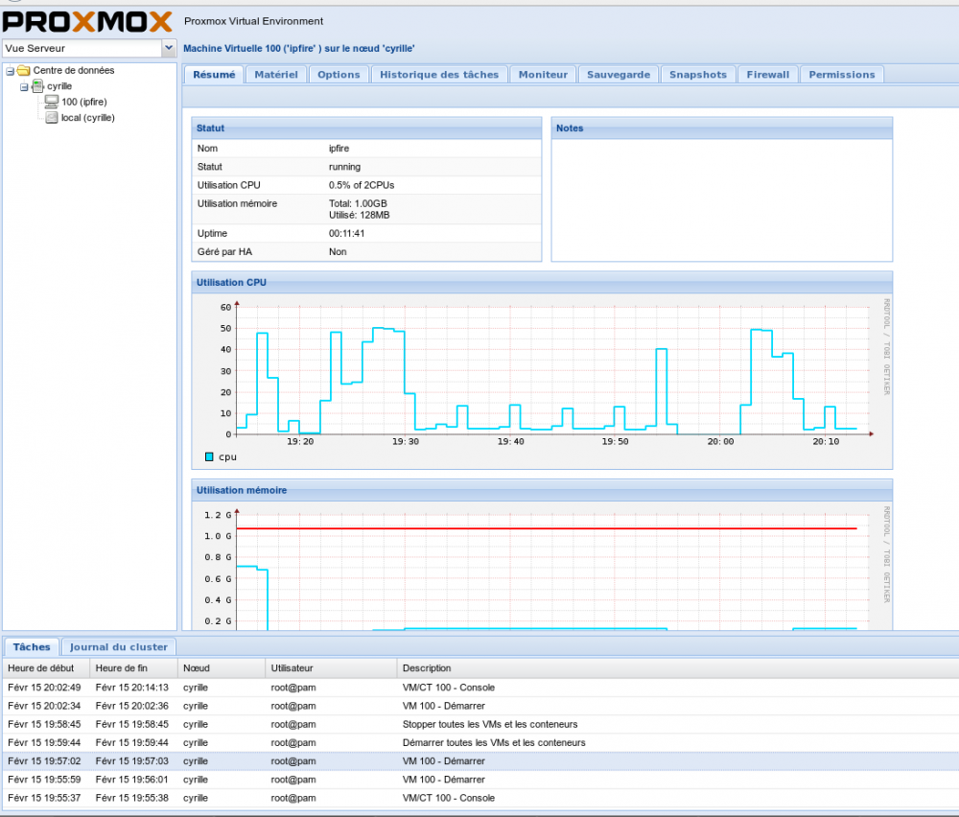This screenshot has height=817, width=959.
Task: Open the Vue Serveur dropdown arrow
Action: pos(169,47)
